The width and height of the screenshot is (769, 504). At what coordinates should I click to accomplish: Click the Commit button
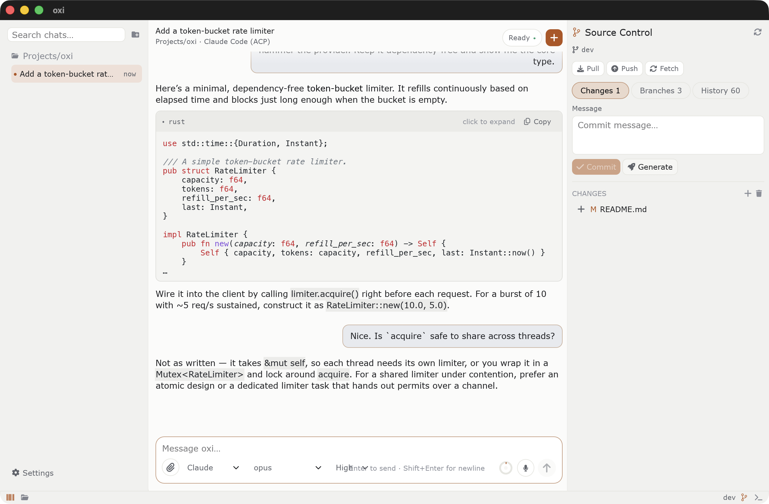(x=596, y=167)
